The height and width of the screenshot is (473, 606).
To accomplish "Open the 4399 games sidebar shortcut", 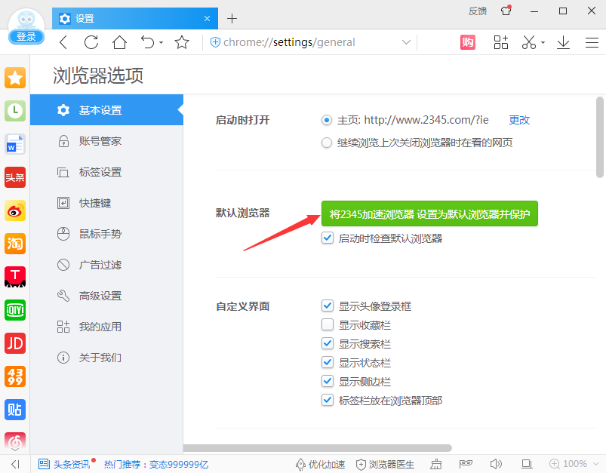I will click(15, 376).
